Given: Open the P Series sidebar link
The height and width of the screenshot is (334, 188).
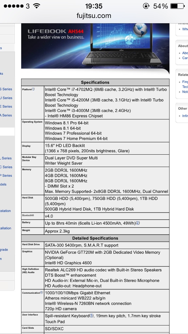Looking at the screenshot, I should (x=6, y=175).
